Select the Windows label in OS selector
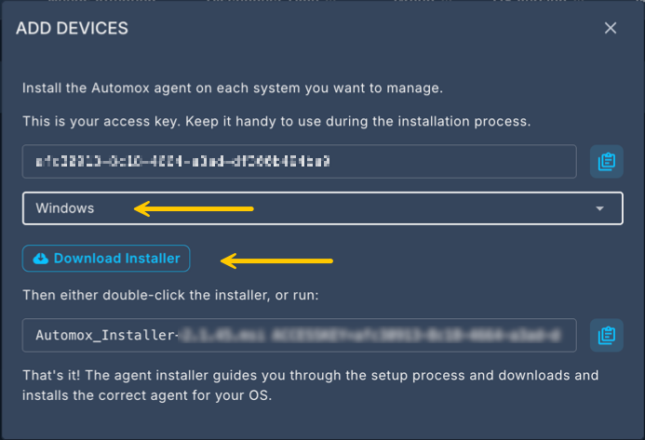Viewport: 645px width, 440px height. [65, 208]
